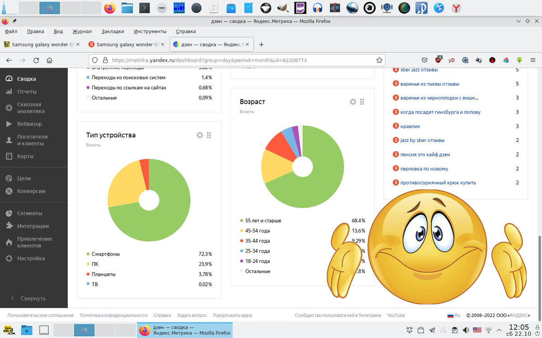
Task: Open the Вид menu
Action: coord(58,32)
